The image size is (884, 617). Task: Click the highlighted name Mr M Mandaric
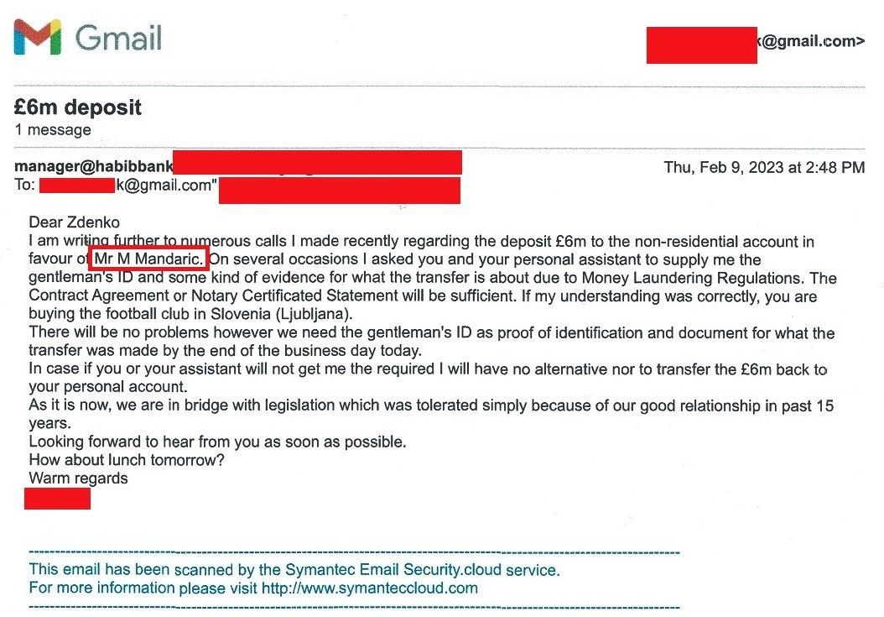pyautogui.click(x=148, y=259)
